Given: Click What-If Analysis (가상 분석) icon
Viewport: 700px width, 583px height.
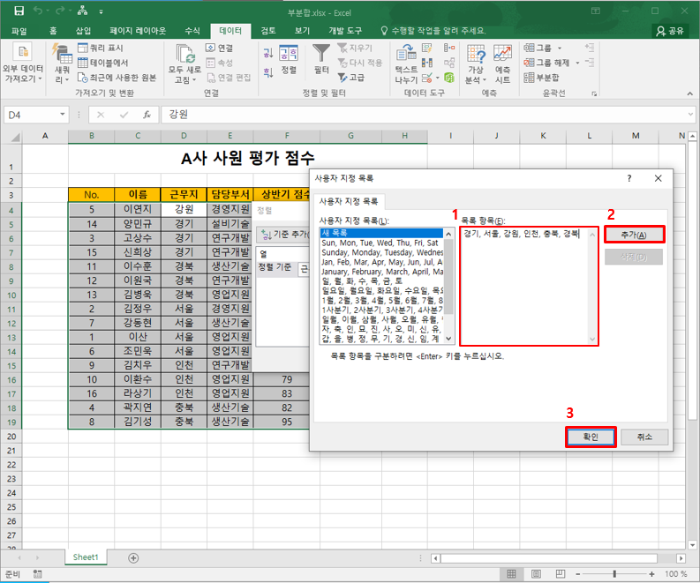Looking at the screenshot, I should tap(476, 53).
